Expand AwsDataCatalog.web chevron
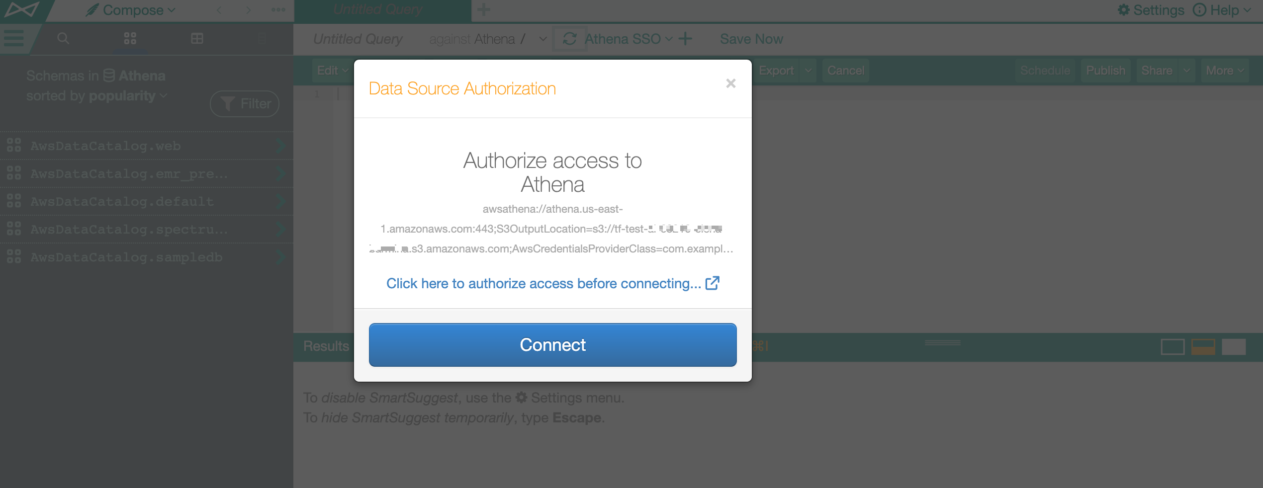This screenshot has width=1263, height=488. pos(280,146)
